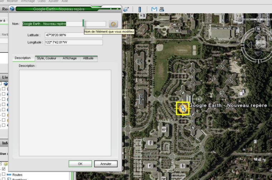This screenshot has height=180, width=272.
Task: Switch to the Altitude tab
Action: (88, 58)
